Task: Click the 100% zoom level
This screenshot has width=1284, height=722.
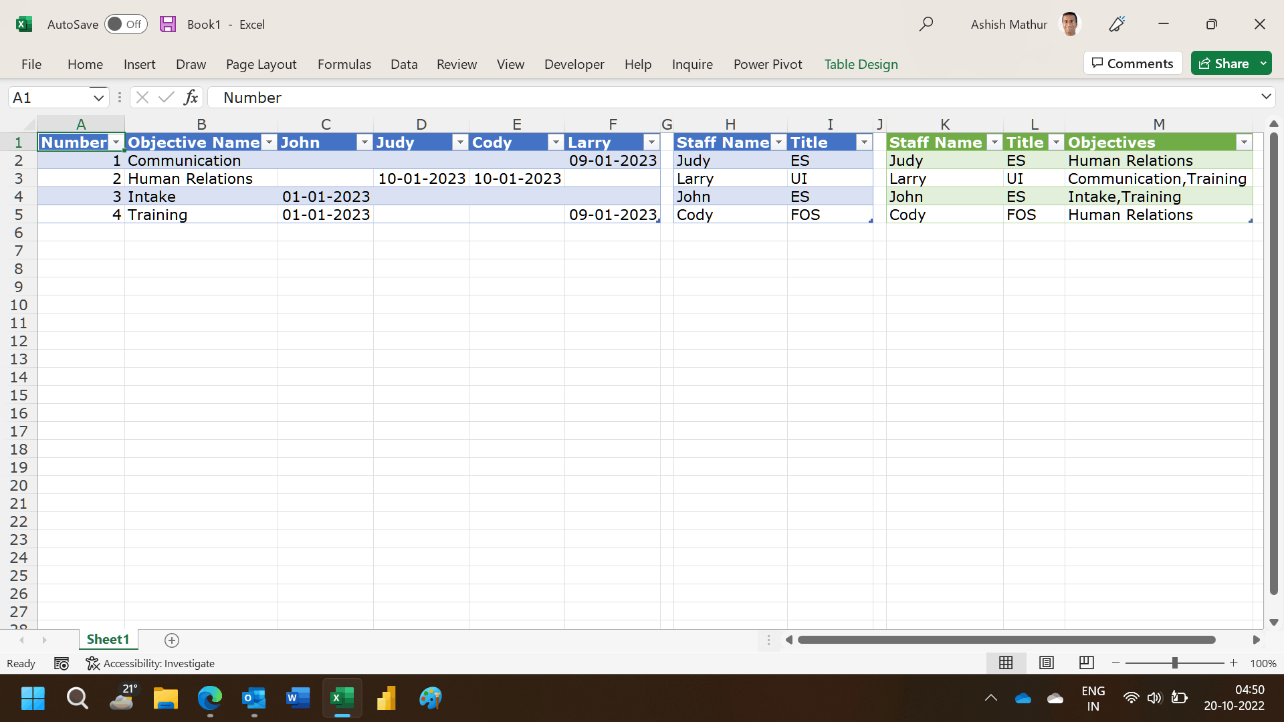Action: (x=1263, y=664)
